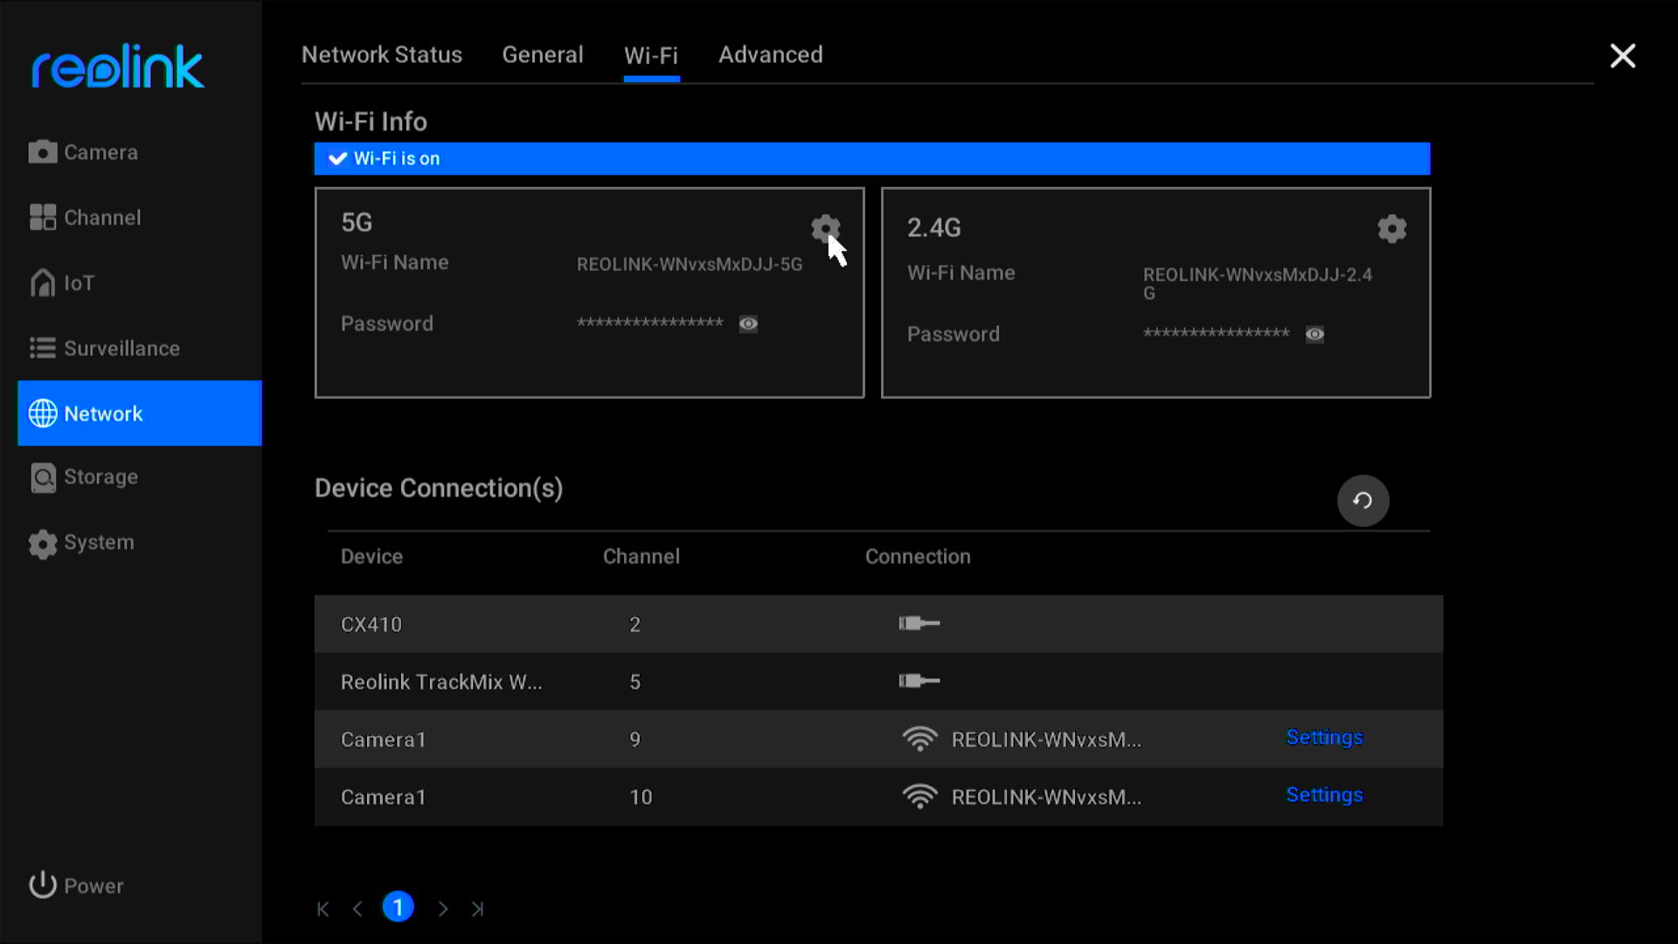Click the Channel column header
Screen dimensions: 1678x944
pyautogui.click(x=641, y=557)
